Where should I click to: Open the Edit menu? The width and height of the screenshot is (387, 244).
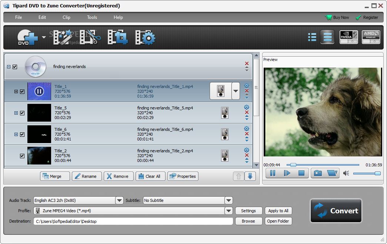pyautogui.click(x=42, y=17)
